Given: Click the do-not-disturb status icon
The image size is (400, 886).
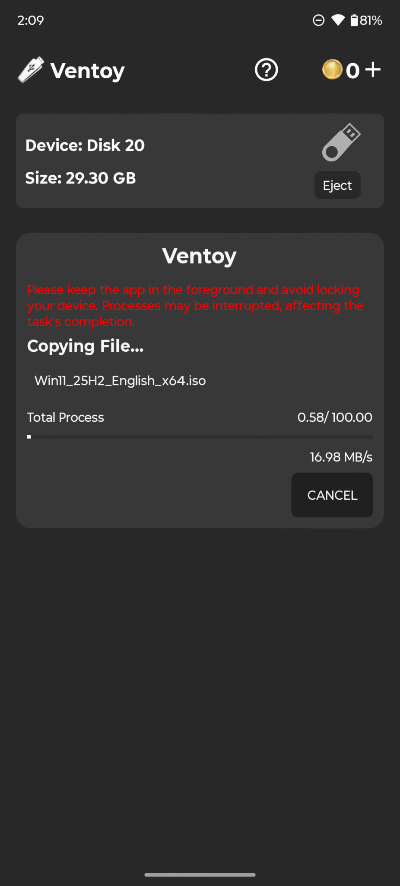Looking at the screenshot, I should pos(318,20).
